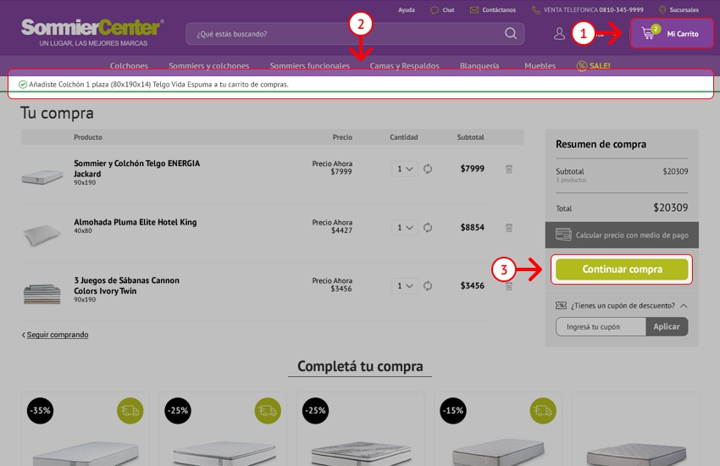
Task: Open the Sommiers y colchones menu
Action: tap(209, 65)
